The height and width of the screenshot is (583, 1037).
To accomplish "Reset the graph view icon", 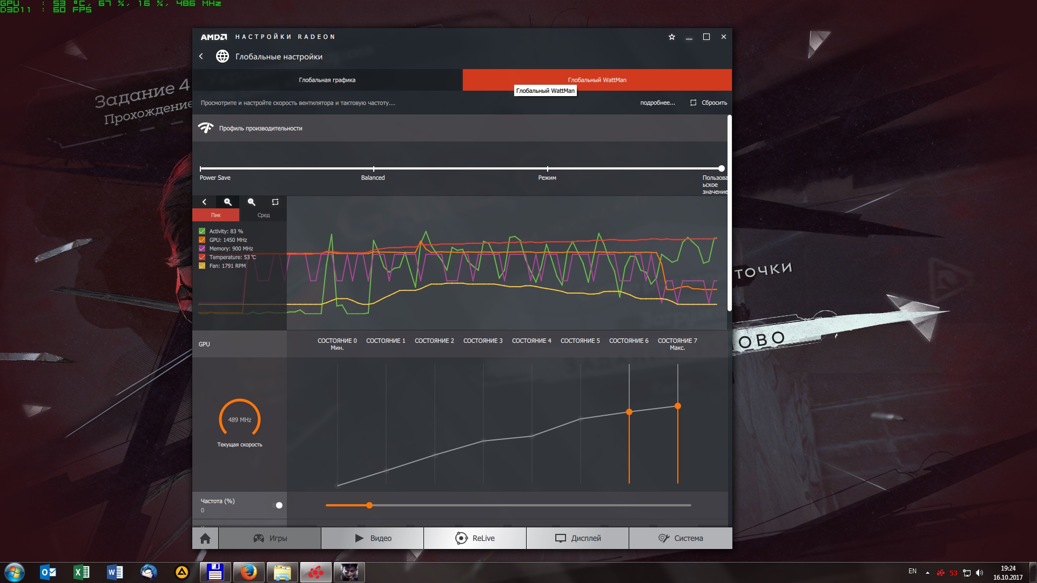I will [275, 202].
